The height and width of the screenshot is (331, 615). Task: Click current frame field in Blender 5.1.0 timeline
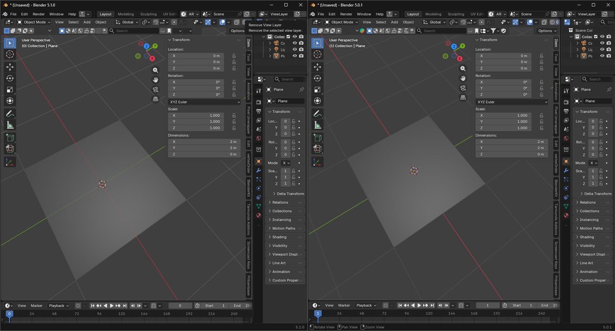click(180, 305)
